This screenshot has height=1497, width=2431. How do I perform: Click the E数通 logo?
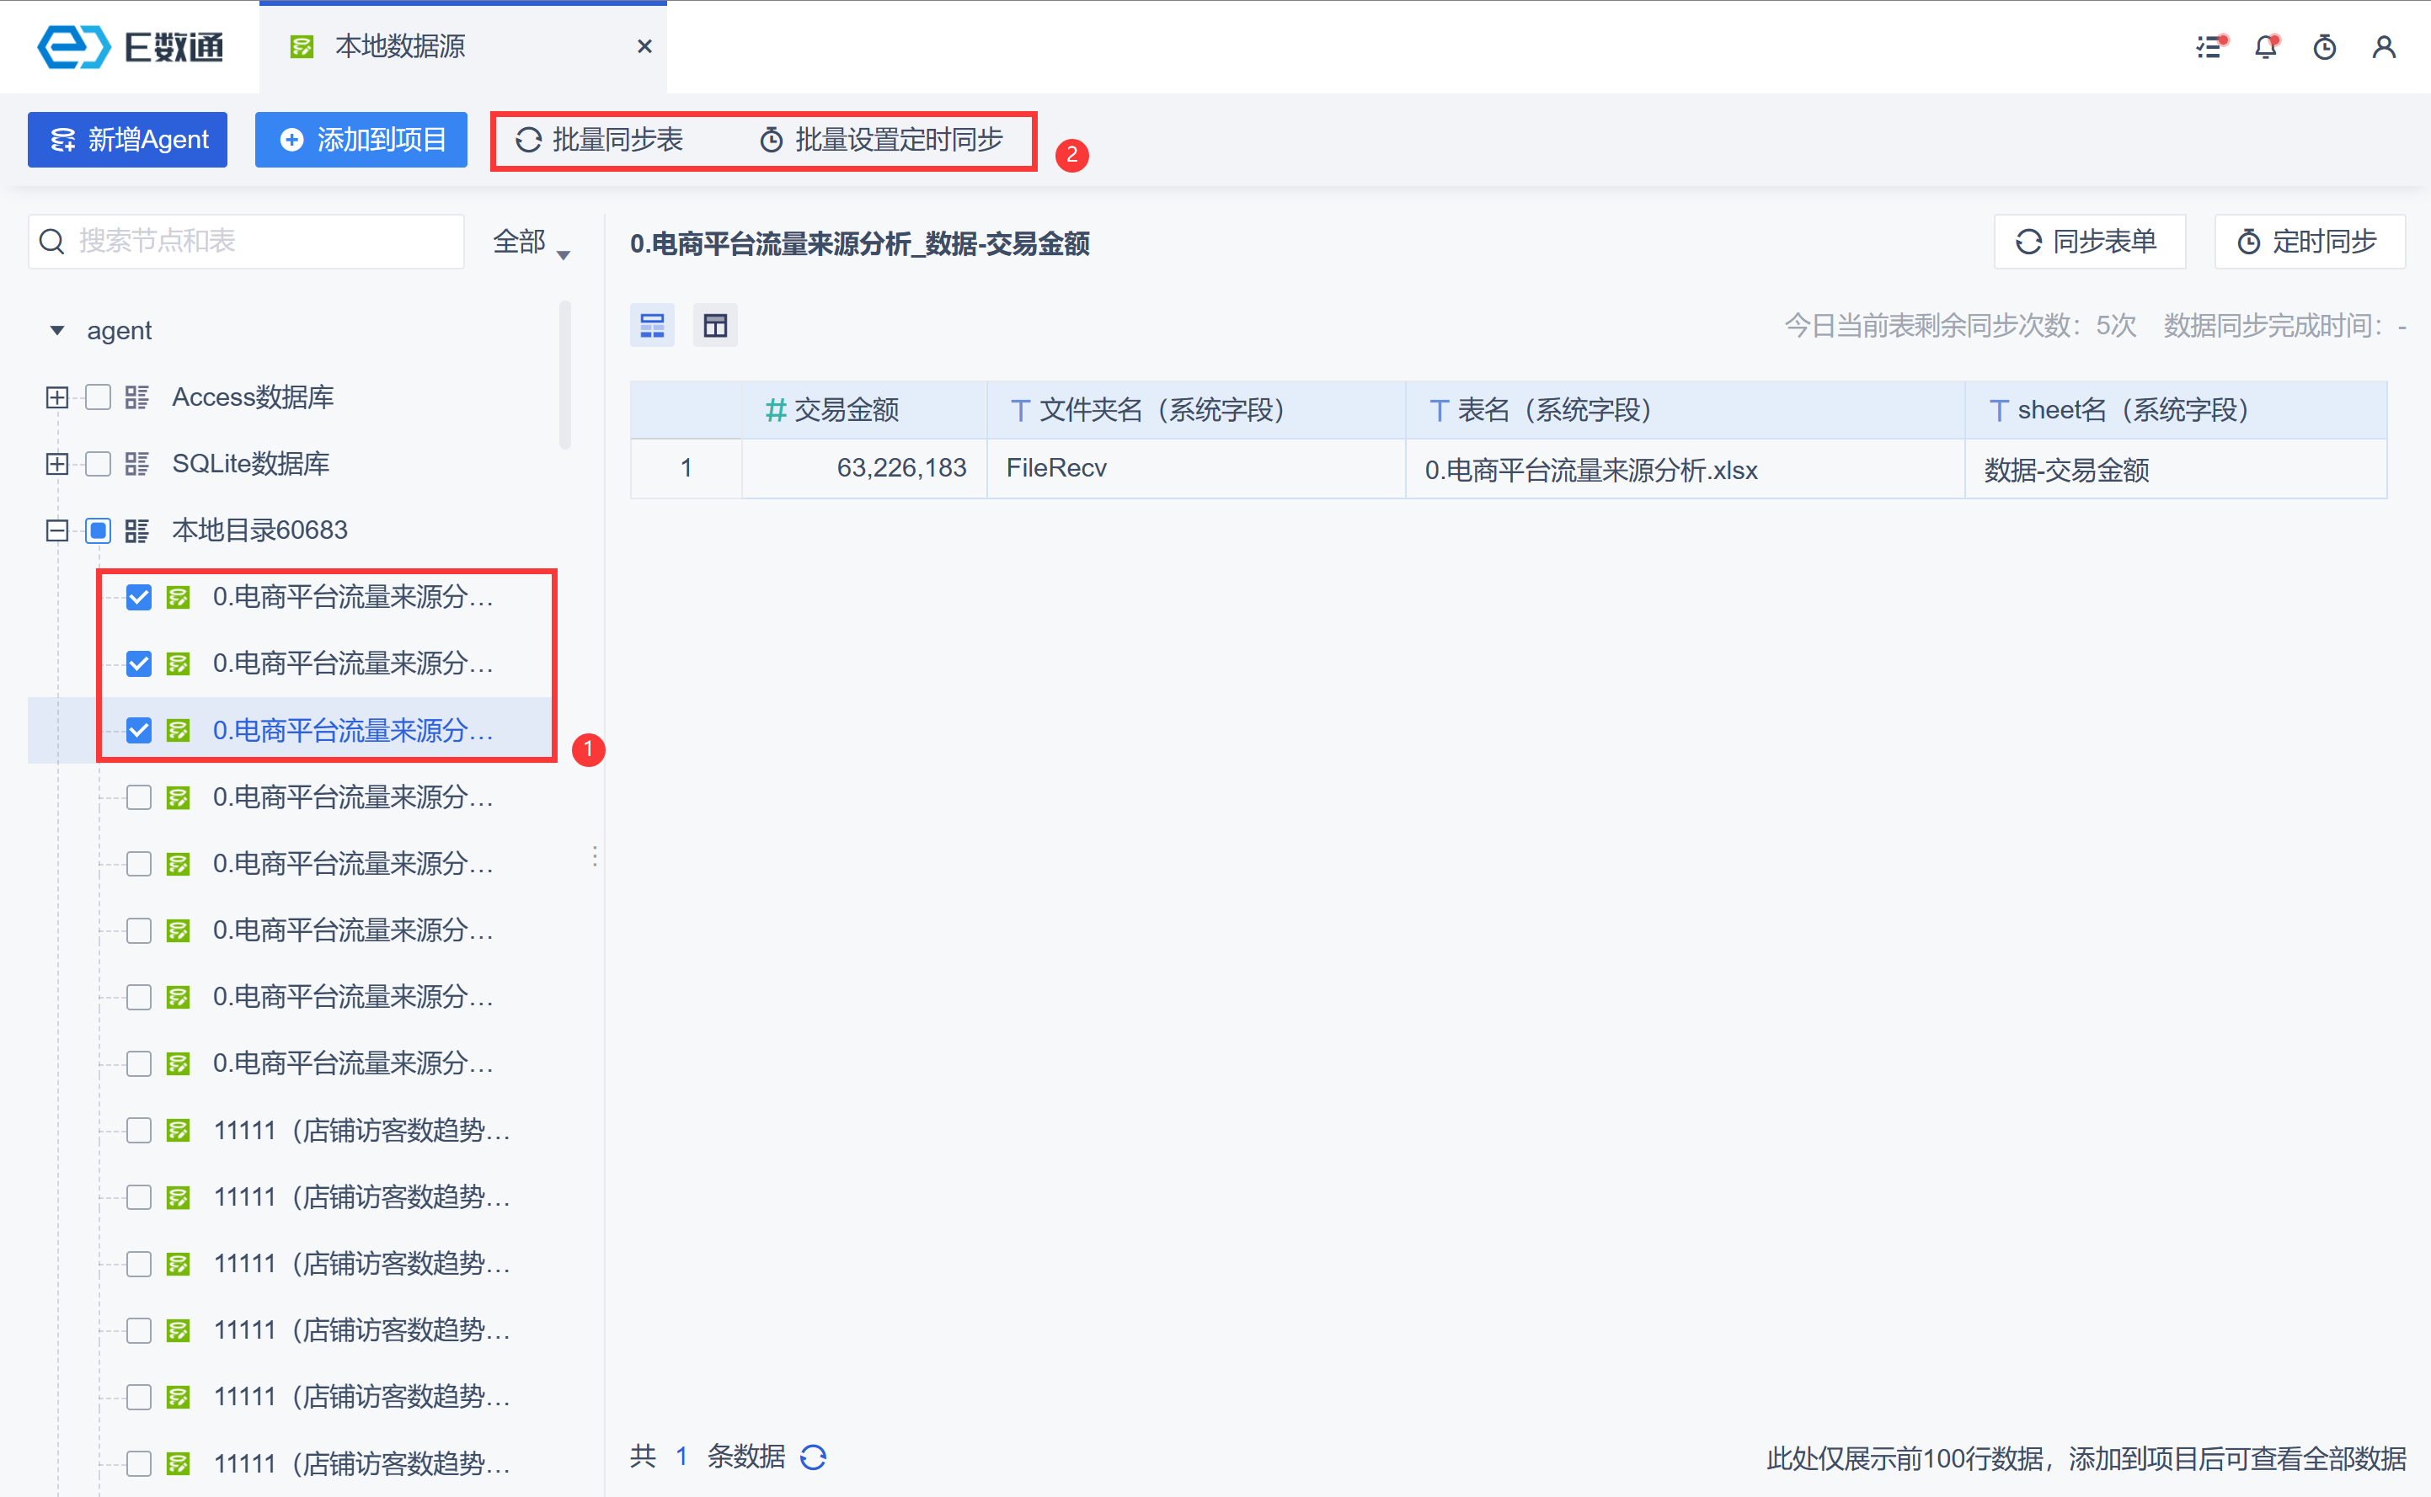[x=131, y=46]
